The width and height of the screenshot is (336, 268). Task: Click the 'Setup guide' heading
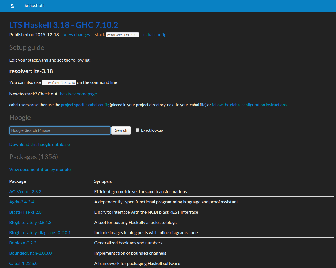coord(27,47)
